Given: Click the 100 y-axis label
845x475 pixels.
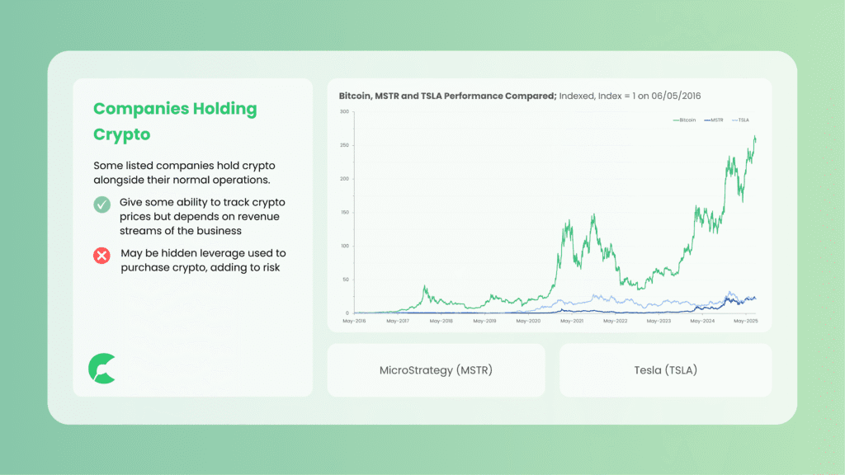Looking at the screenshot, I should 344,246.
